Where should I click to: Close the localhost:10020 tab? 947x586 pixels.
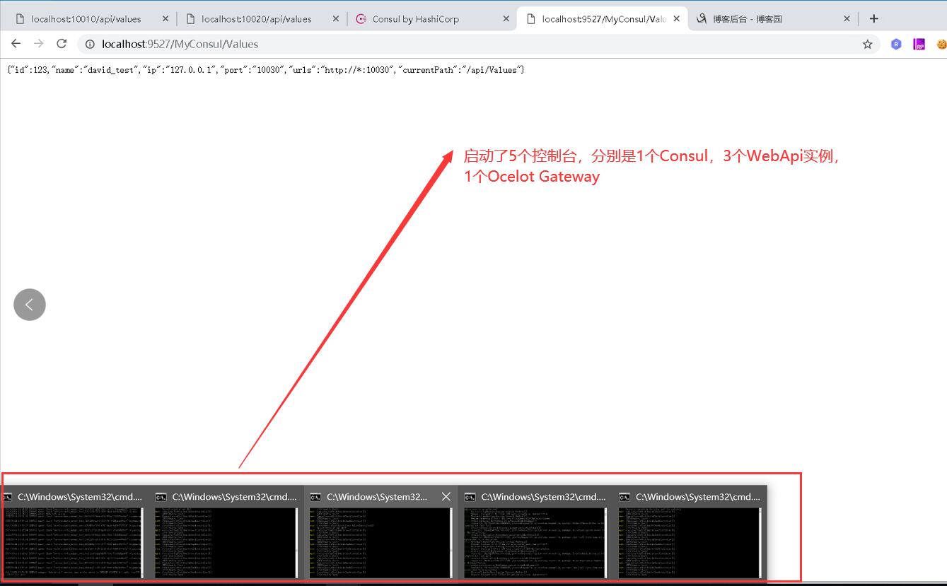[335, 19]
